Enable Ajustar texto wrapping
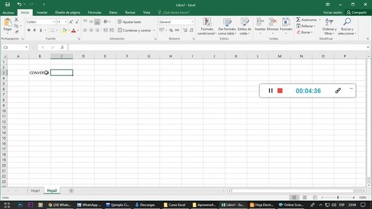The image size is (372, 209). [129, 22]
